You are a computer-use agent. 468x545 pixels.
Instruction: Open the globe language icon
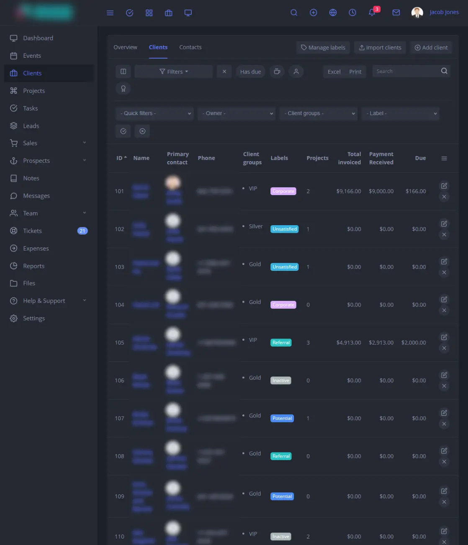[333, 13]
